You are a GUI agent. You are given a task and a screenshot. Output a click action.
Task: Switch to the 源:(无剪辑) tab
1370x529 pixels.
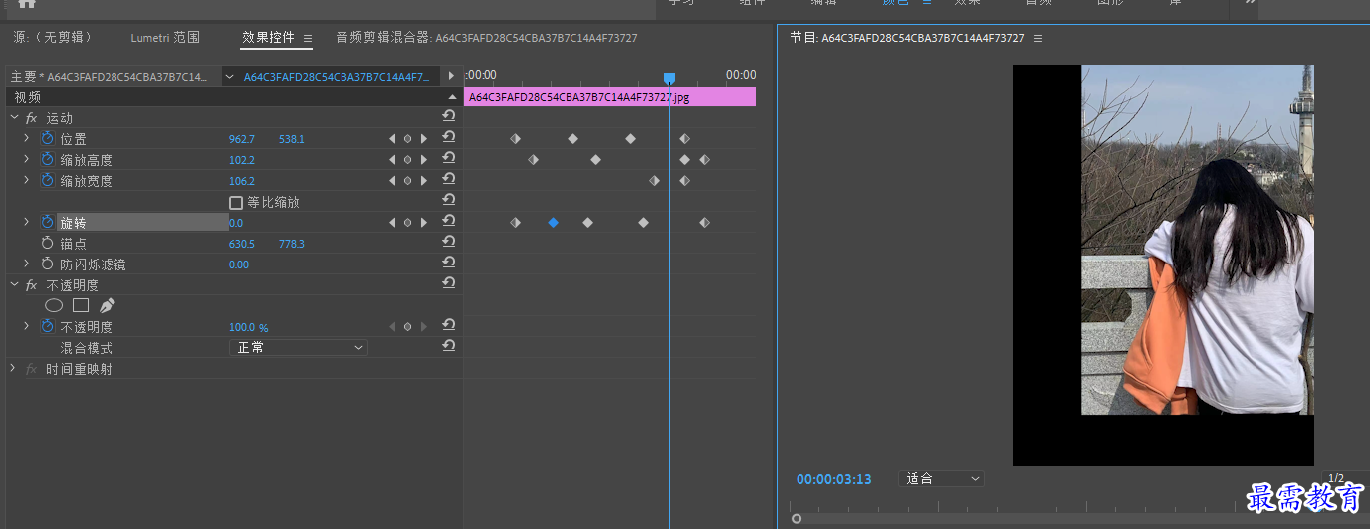(x=53, y=38)
